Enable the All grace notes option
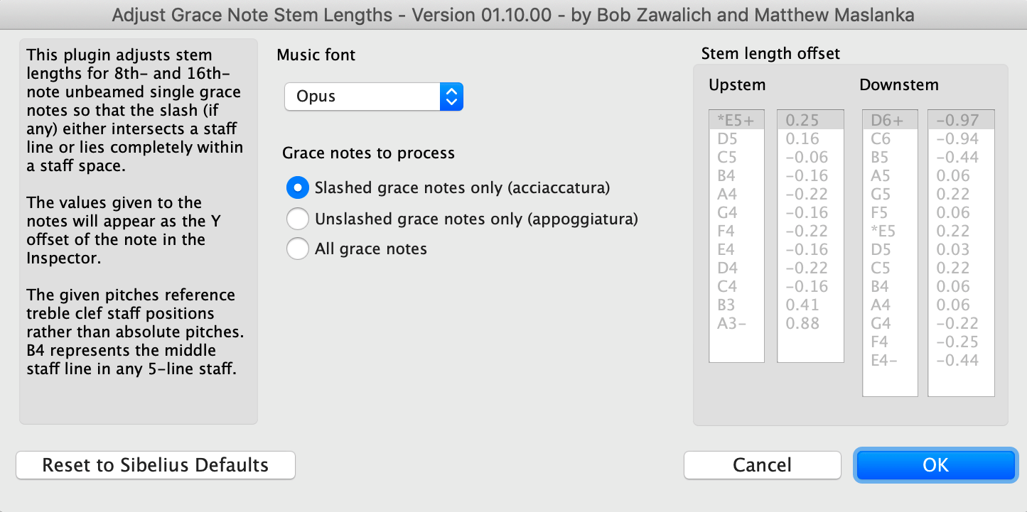The image size is (1027, 512). 298,249
